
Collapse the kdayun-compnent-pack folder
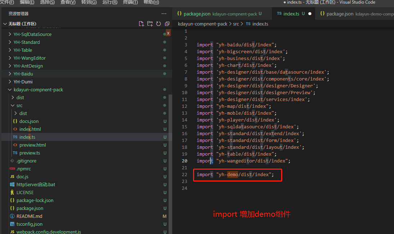(38, 90)
